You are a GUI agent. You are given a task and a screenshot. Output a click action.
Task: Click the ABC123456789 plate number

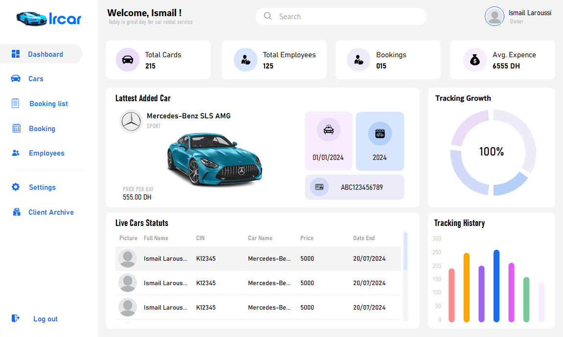361,187
